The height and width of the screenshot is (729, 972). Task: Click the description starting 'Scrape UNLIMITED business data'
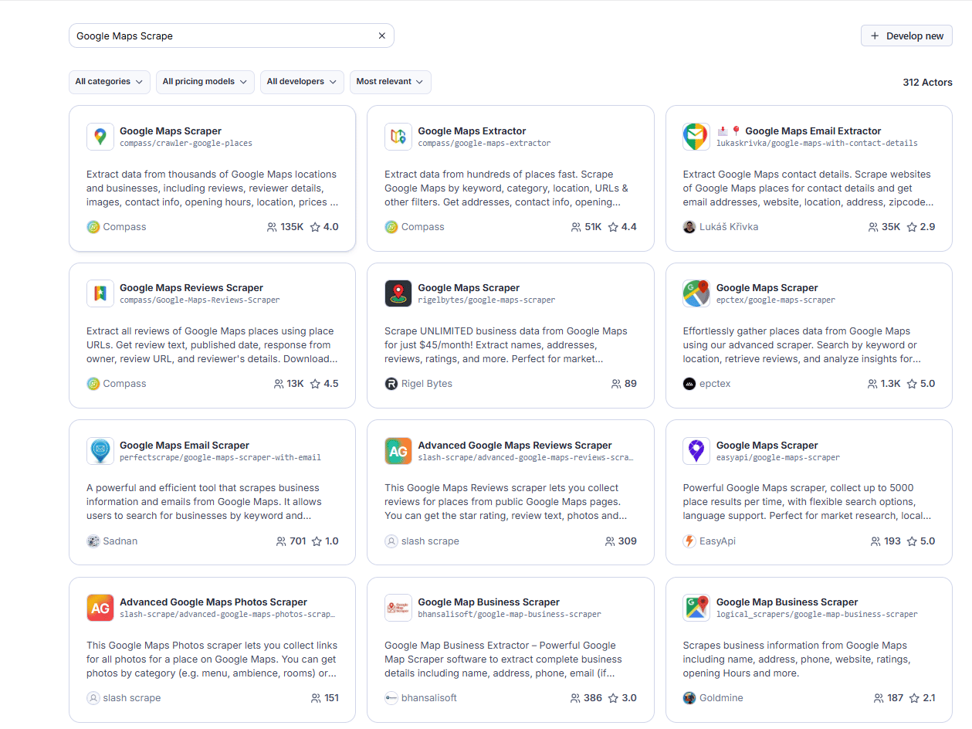[x=506, y=345]
